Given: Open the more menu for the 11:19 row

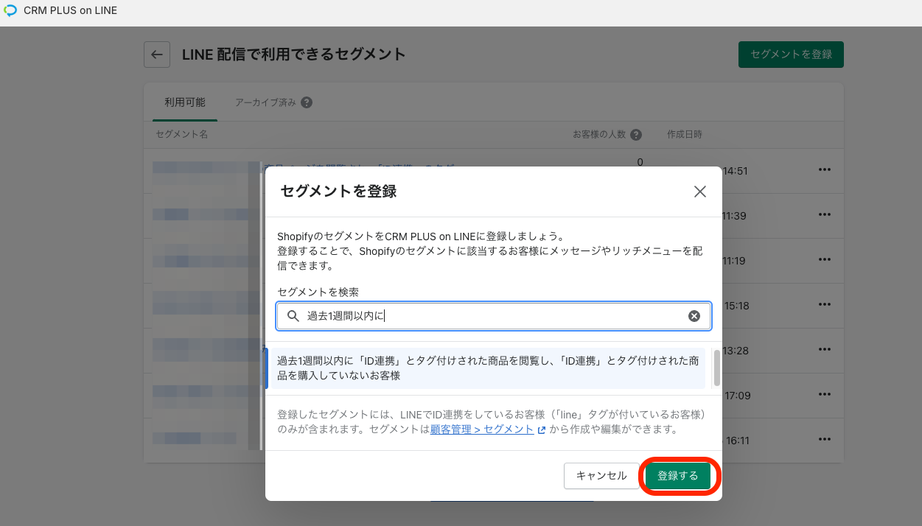Looking at the screenshot, I should (825, 261).
